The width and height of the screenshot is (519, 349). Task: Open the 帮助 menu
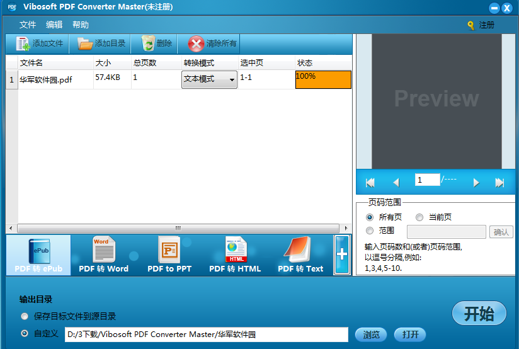(x=81, y=25)
